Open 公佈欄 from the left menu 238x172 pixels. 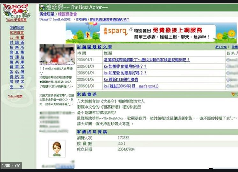(x=17, y=37)
